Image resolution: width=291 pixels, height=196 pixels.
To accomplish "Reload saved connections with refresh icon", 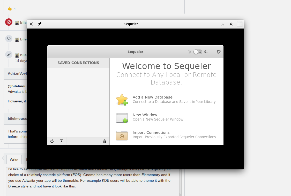I will pos(52,141).
